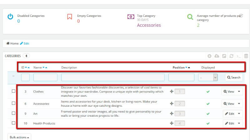Click the Average products magnifier icon
250x140 pixels.
(190, 17)
